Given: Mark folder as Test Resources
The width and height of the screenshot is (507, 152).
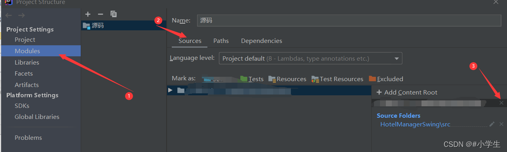Looking at the screenshot, I should coord(337,79).
